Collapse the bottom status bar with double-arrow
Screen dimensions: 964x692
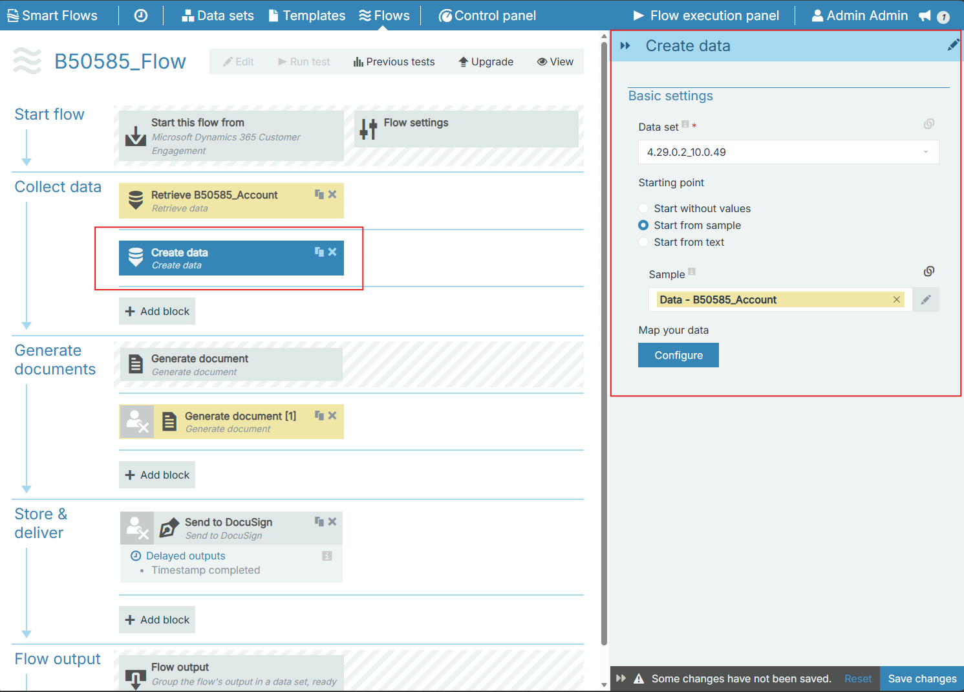621,678
